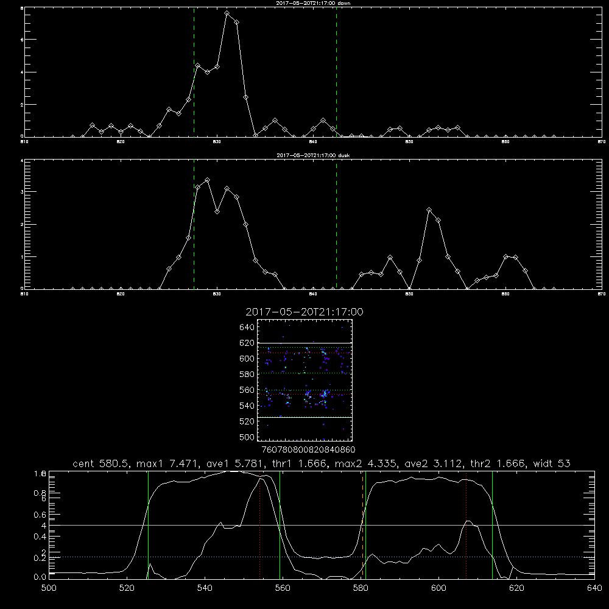The width and height of the screenshot is (609, 609).
Task: Click the tallest diamond peak in dusk plot
Action: (208, 180)
